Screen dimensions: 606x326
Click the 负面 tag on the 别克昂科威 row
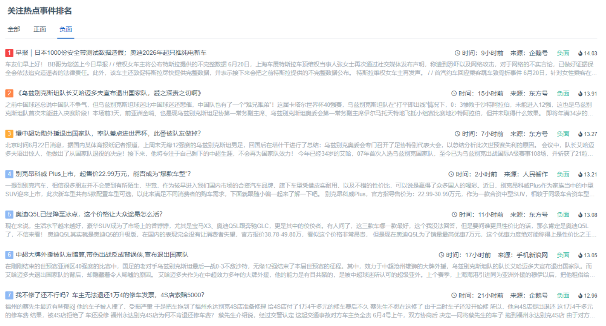(x=563, y=174)
